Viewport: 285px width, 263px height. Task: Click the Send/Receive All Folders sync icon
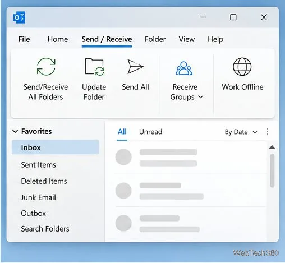46,67
